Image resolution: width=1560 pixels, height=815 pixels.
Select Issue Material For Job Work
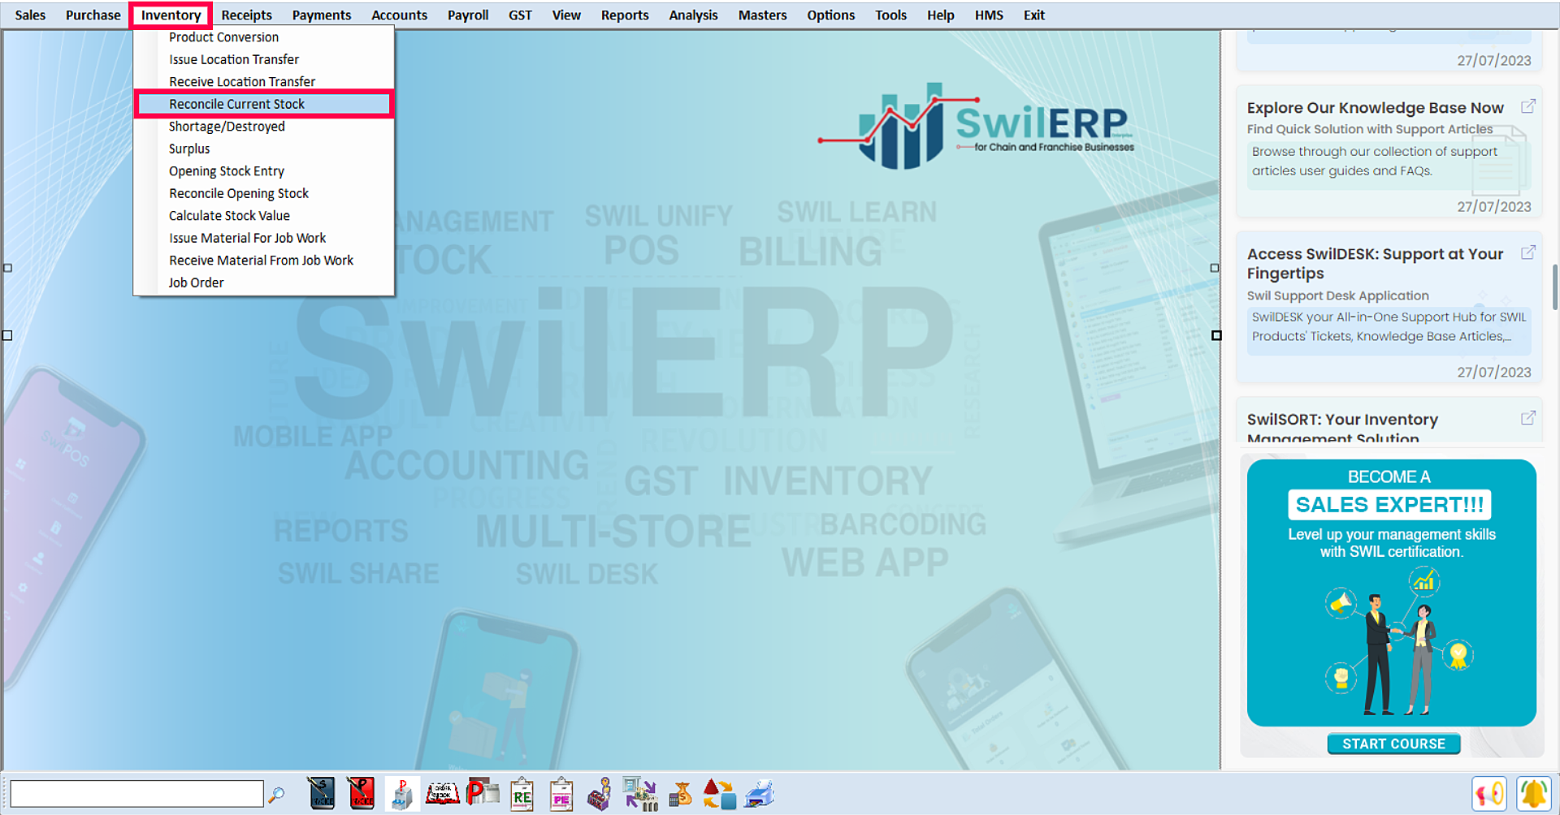264,238
